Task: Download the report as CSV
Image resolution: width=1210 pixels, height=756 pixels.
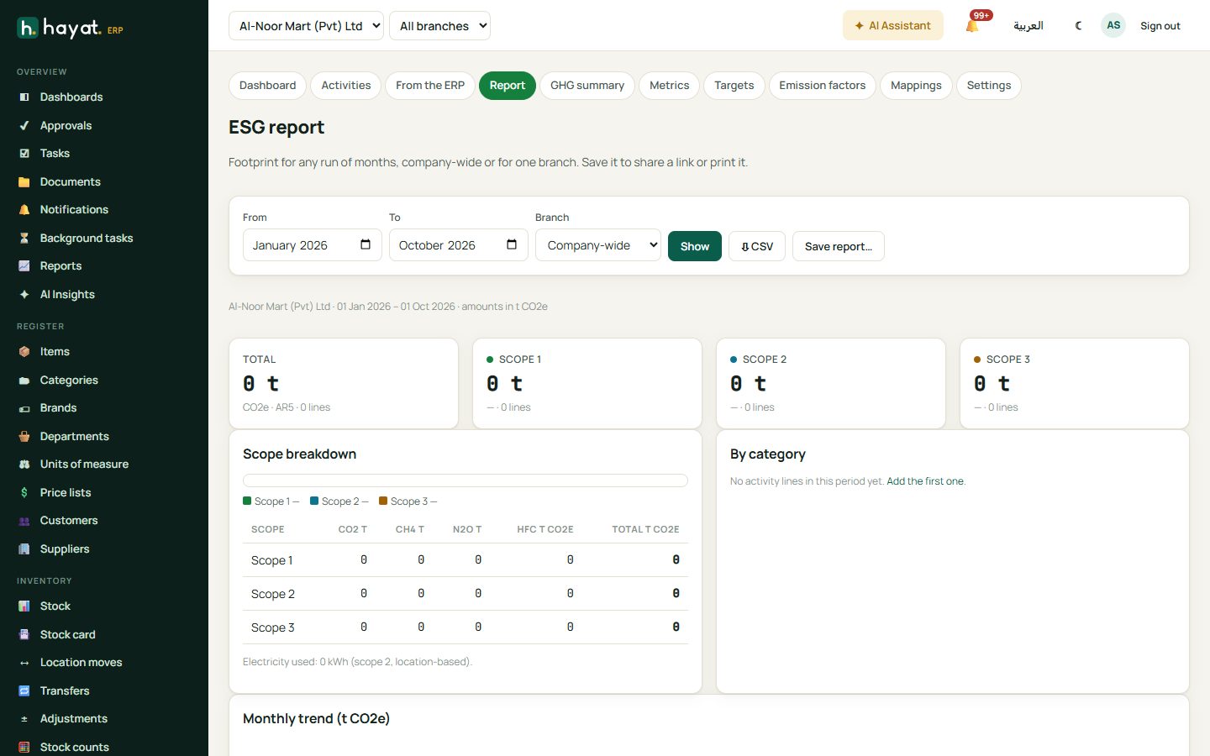Action: pos(757,246)
